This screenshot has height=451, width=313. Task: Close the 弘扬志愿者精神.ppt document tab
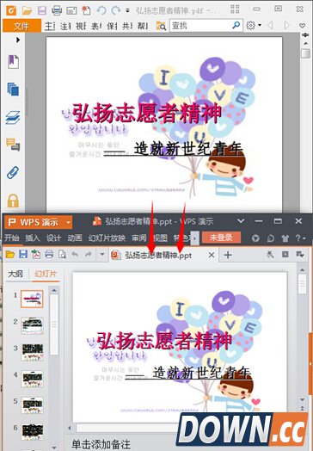212,255
